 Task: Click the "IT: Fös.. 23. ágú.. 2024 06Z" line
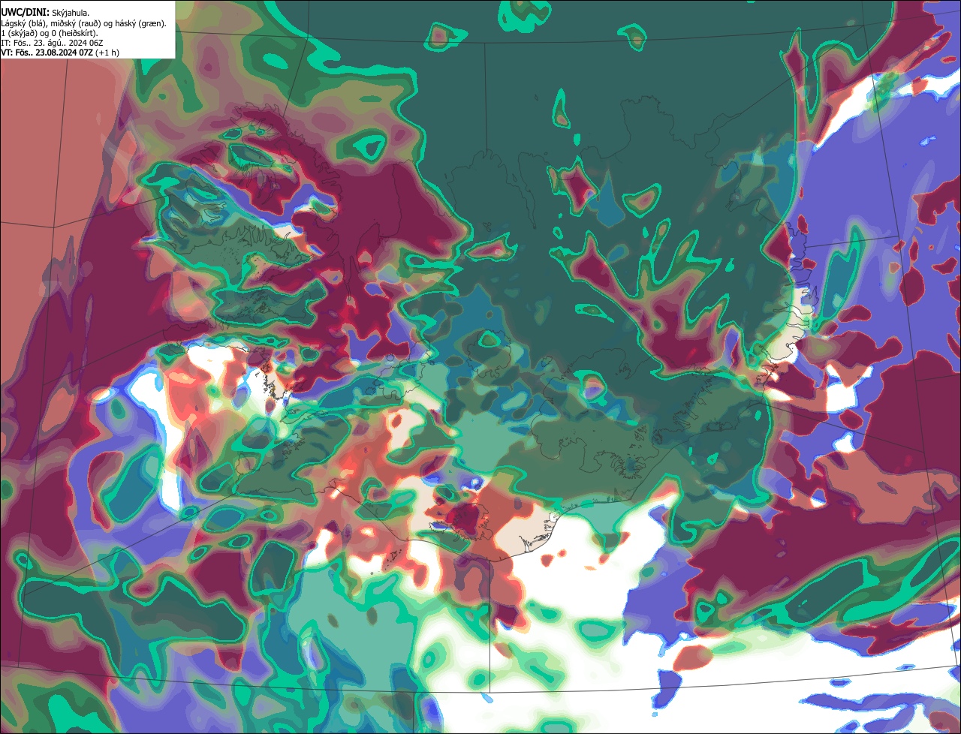[x=53, y=43]
